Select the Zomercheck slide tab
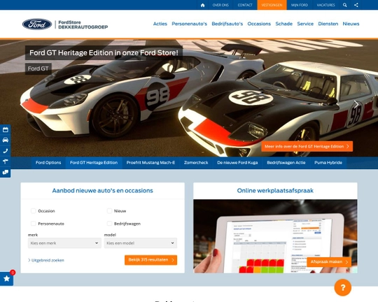The width and height of the screenshot is (378, 302). tap(196, 163)
